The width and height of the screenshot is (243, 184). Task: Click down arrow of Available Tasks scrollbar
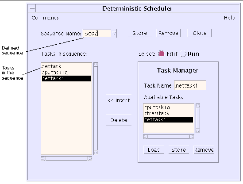(x=198, y=131)
